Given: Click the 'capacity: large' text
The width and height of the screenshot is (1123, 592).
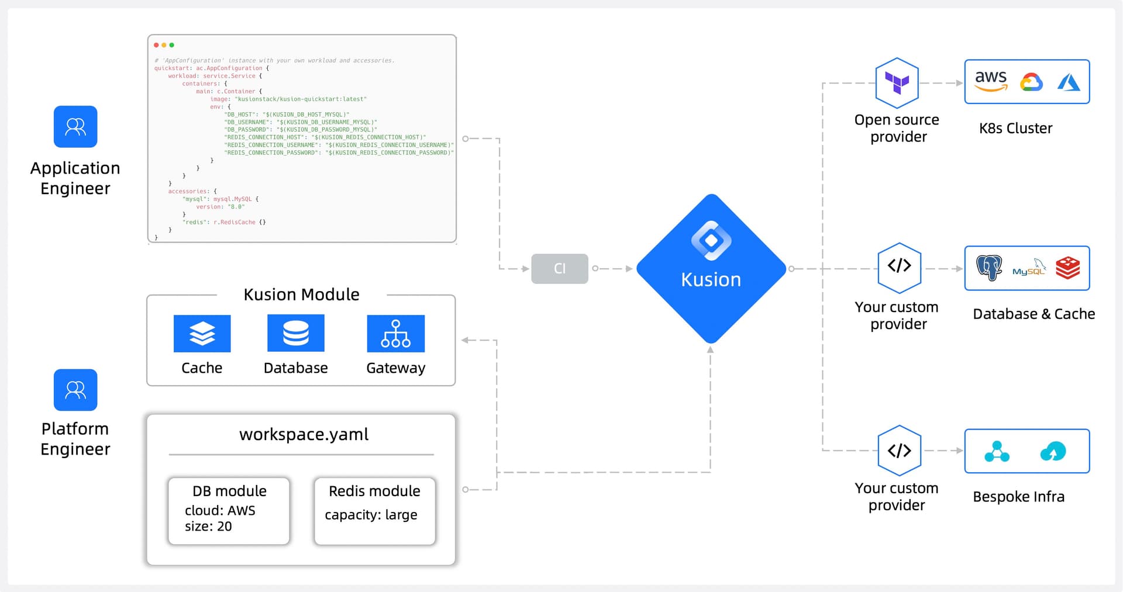Looking at the screenshot, I should pos(371,515).
